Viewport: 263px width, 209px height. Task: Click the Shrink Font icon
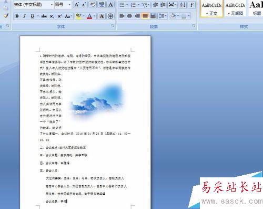tap(84, 5)
